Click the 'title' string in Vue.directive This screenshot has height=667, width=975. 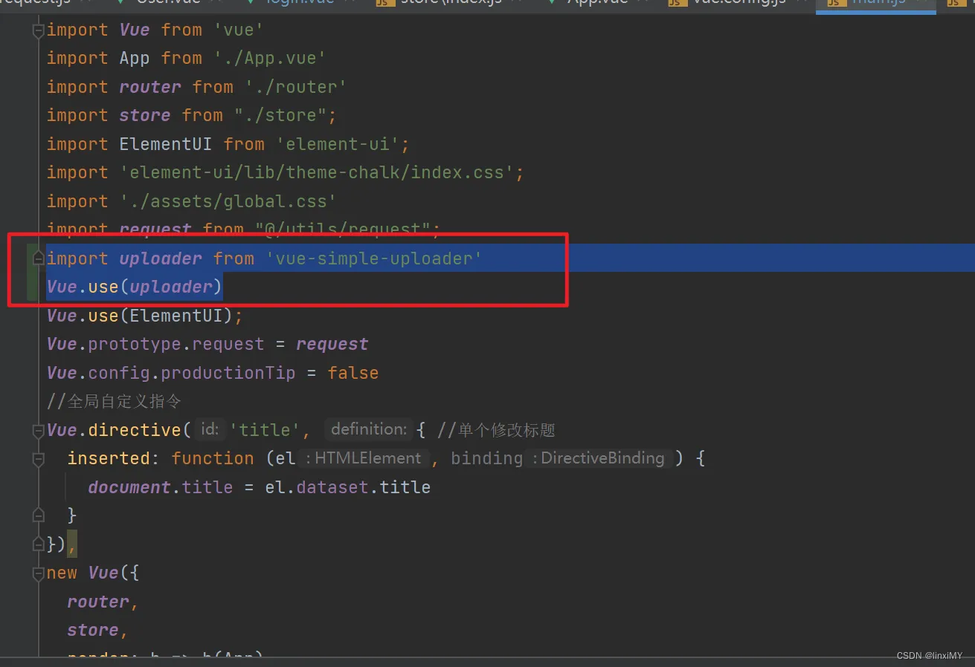click(x=265, y=430)
